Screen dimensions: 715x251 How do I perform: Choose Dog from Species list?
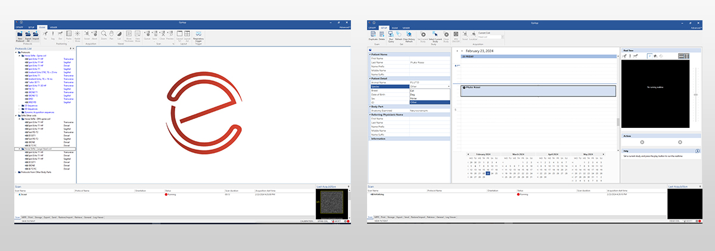click(430, 95)
